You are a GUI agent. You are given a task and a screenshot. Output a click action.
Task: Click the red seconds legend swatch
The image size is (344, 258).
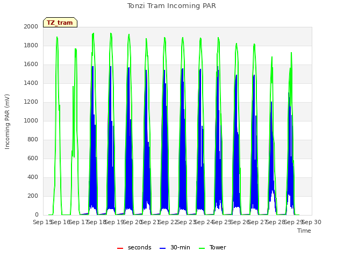point(120,248)
